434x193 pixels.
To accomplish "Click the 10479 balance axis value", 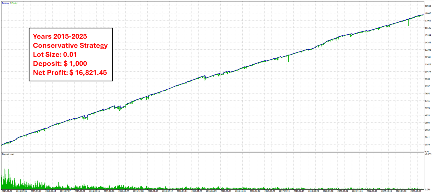I will click(x=428, y=72).
